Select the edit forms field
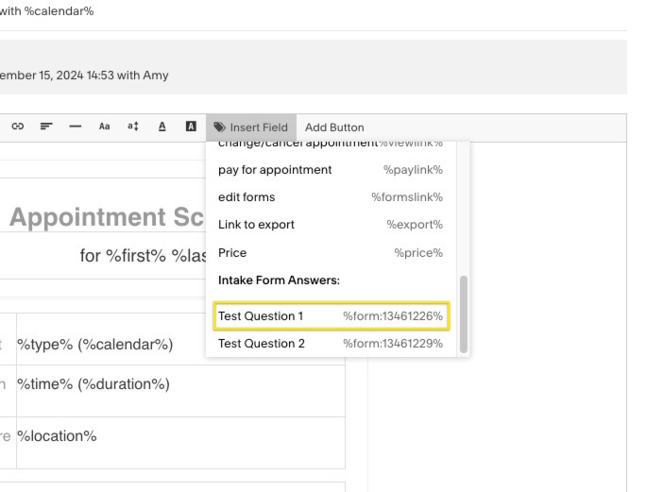 coord(331,197)
